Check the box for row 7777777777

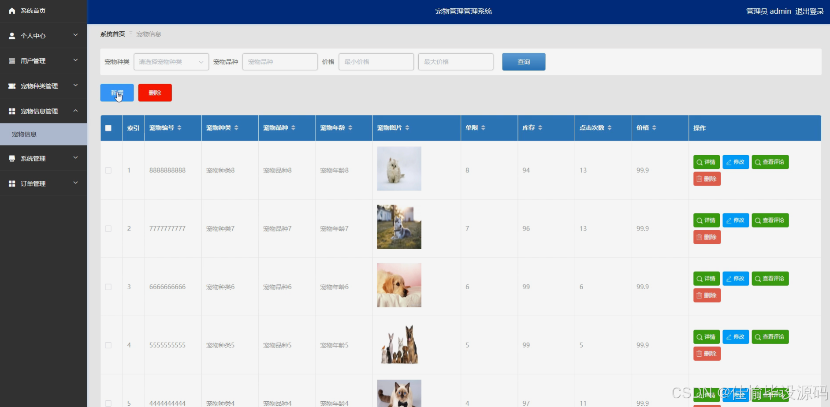(x=108, y=228)
